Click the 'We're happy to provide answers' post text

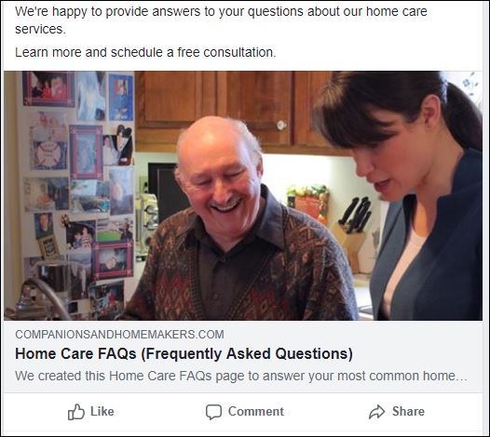(221, 20)
